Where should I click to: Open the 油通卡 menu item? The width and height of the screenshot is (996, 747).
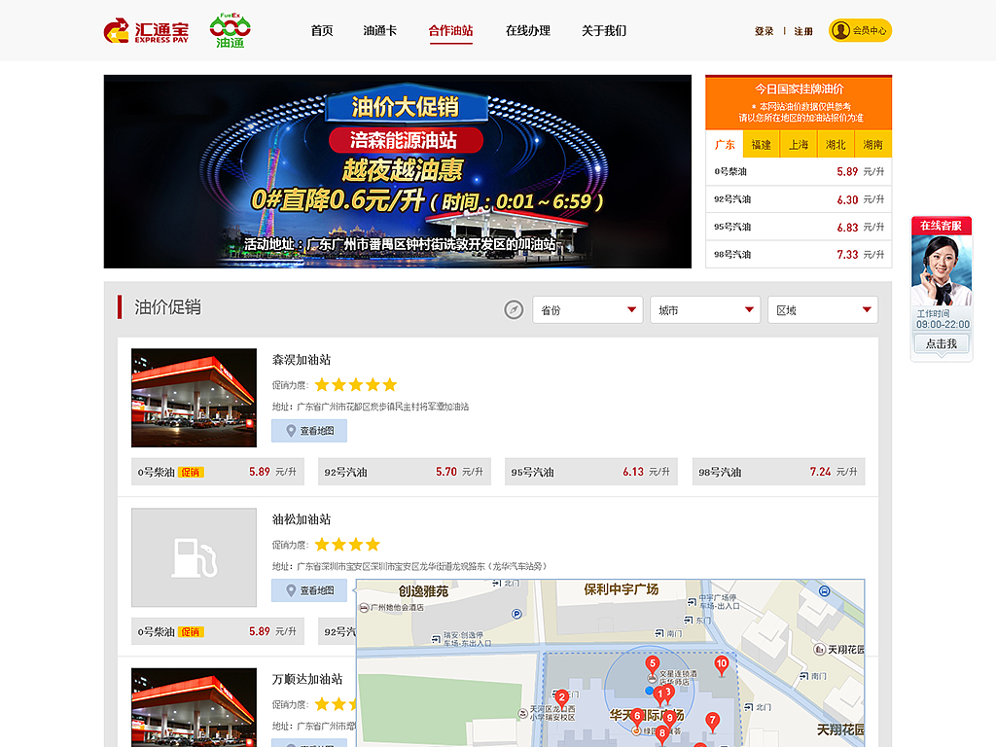[380, 30]
